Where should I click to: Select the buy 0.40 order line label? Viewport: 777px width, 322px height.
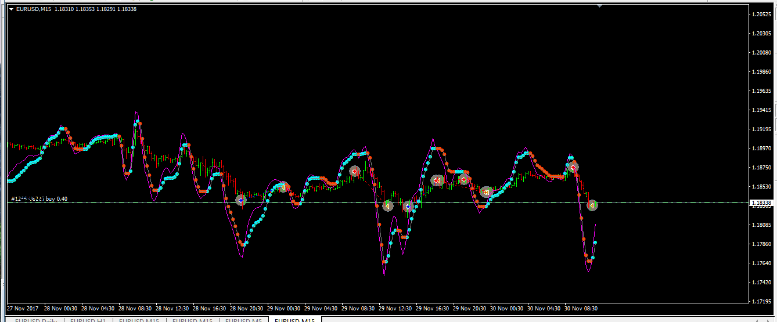[x=39, y=199]
